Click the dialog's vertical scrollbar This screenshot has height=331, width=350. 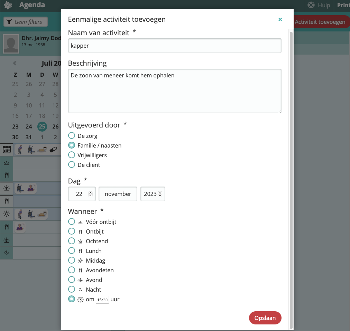pos(291,173)
